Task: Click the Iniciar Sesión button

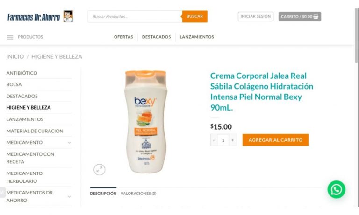Action: click(256, 16)
